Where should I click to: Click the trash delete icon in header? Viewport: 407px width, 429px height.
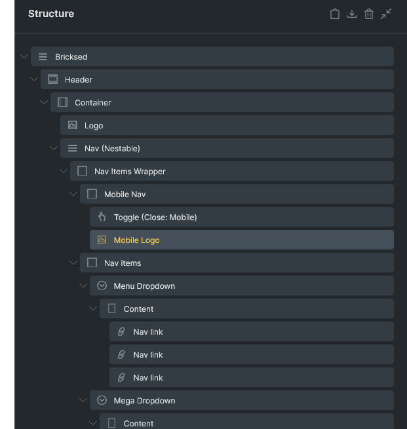[x=369, y=14]
